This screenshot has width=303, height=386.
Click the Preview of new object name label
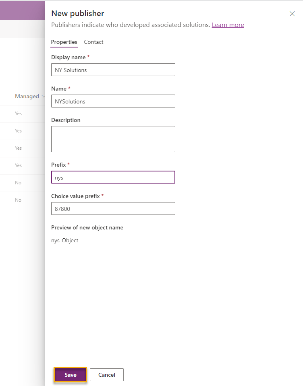[87, 227]
